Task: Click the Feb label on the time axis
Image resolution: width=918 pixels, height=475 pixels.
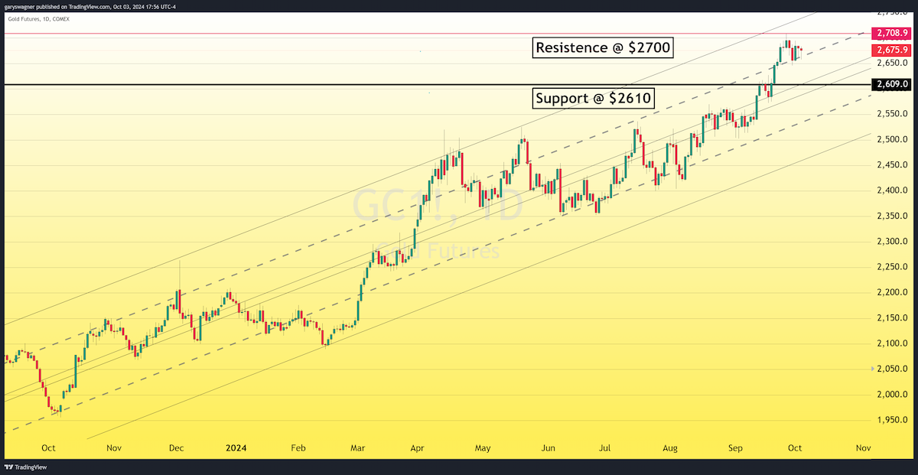Action: (299, 448)
